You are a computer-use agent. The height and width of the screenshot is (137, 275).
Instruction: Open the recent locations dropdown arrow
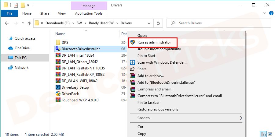click(23, 23)
